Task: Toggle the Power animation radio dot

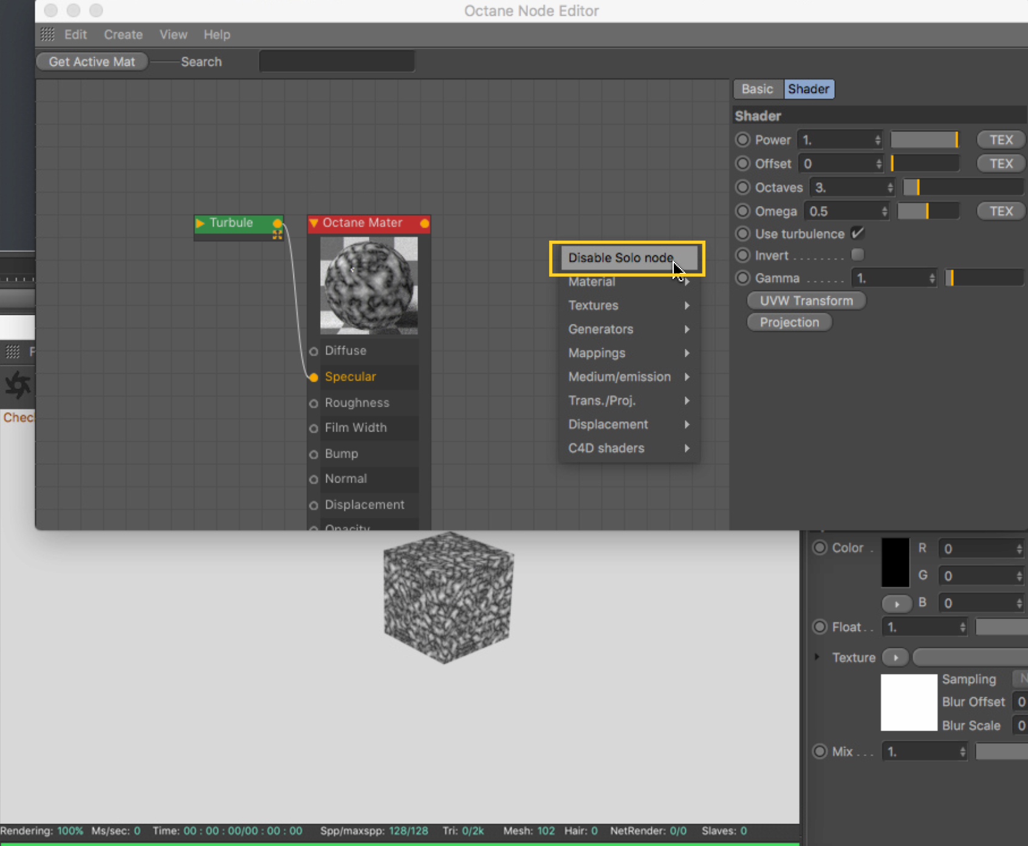Action: coord(742,140)
